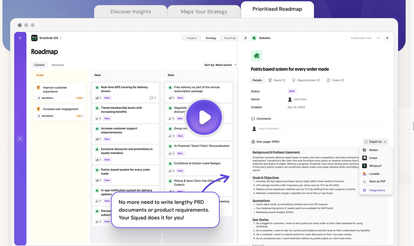Click the New Comment input field
This screenshot has height=246, width=414.
click(x=320, y=128)
